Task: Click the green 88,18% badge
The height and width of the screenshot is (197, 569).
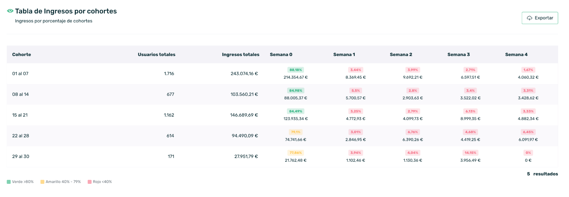Action: [296, 70]
